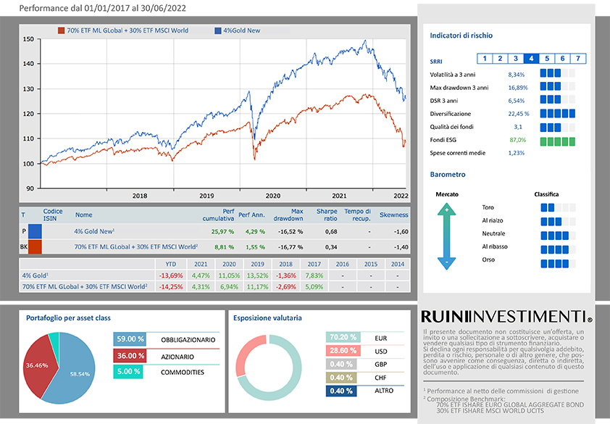This screenshot has width=610, height=424.
Task: Click the 7,83% value for 2017
Action: pos(314,275)
